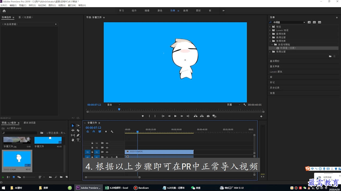The height and width of the screenshot is (191, 341).
Task: Expand the 音频过渡 folder
Action: coord(270,37)
